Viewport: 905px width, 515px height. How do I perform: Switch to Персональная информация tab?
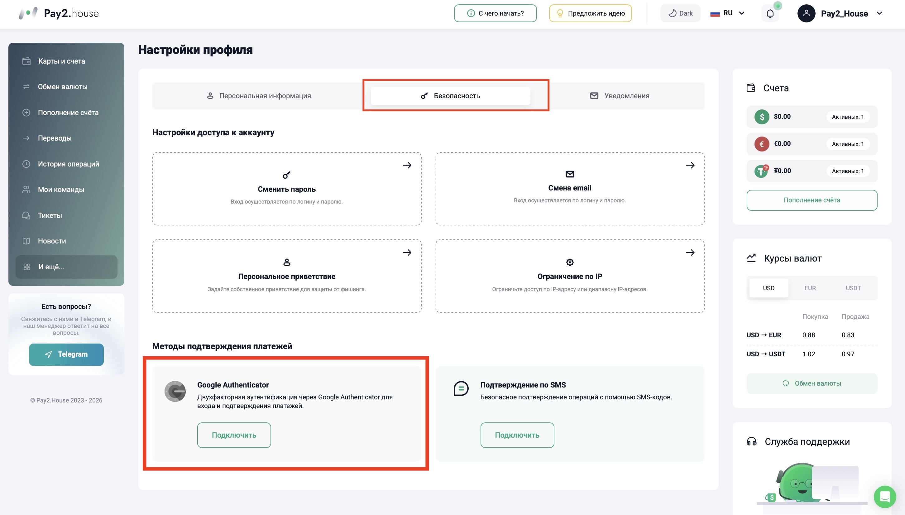coord(259,96)
